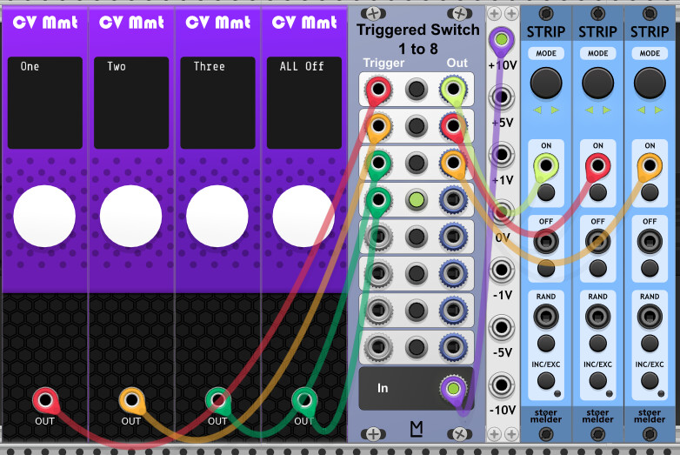Viewport: 680px width, 455px height.
Task: Click OFF jack on third STRIP
Action: pyautogui.click(x=650, y=241)
